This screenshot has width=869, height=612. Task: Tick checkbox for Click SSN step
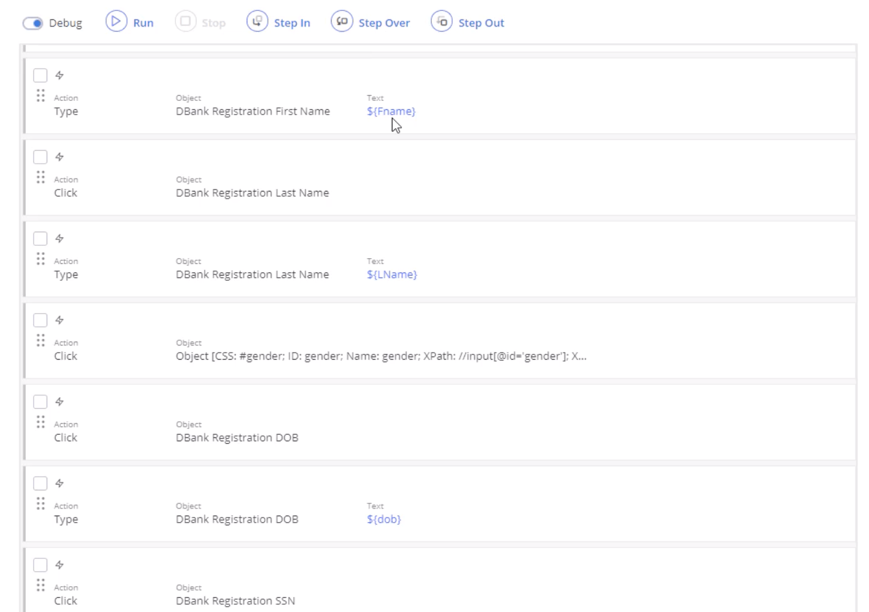(40, 564)
